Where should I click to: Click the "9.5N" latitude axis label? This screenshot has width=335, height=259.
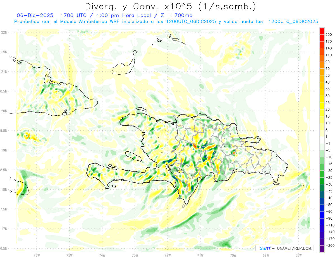[x=4, y=131]
